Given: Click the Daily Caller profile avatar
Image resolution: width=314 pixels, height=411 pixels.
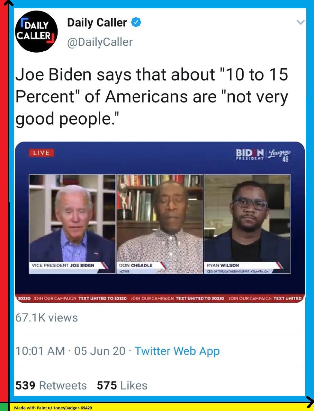Looking at the screenshot, I should 36,31.
